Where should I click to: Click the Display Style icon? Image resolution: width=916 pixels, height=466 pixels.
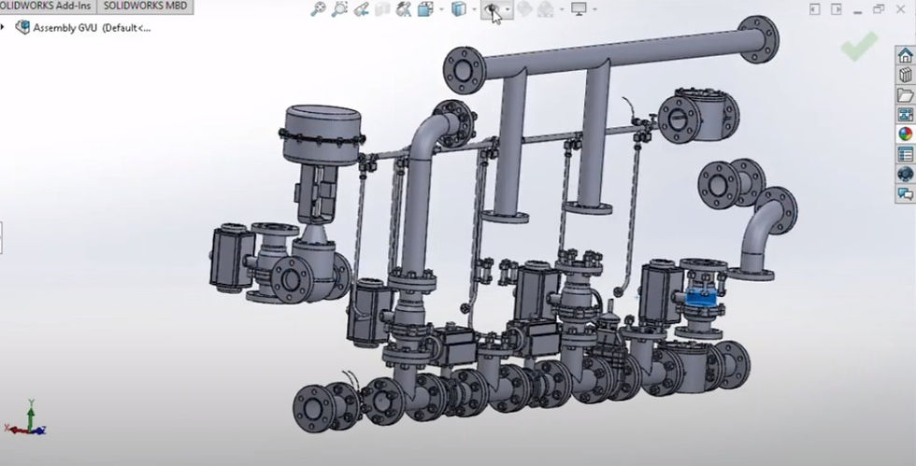click(459, 8)
